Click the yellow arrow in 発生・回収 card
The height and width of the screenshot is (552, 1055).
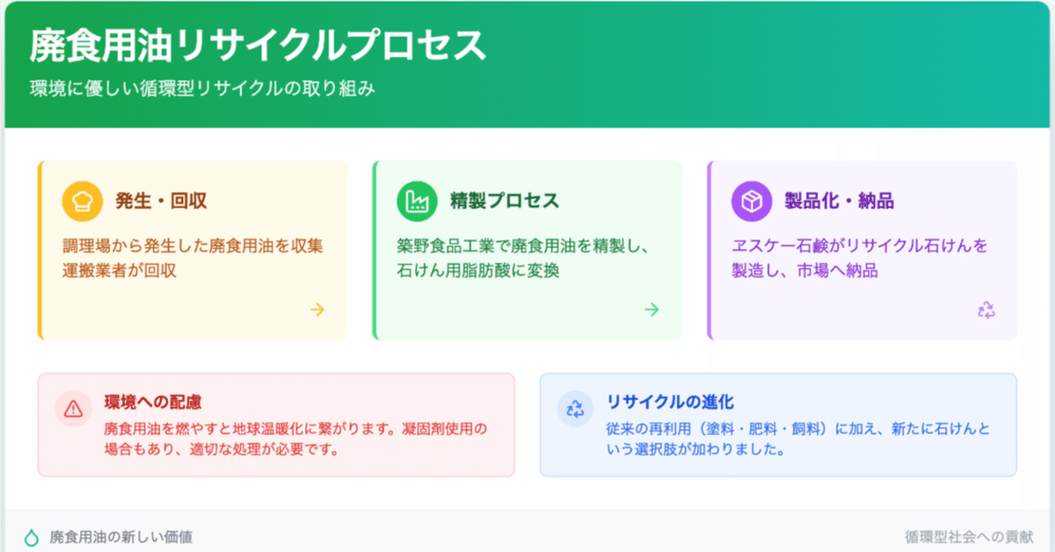coord(317,309)
